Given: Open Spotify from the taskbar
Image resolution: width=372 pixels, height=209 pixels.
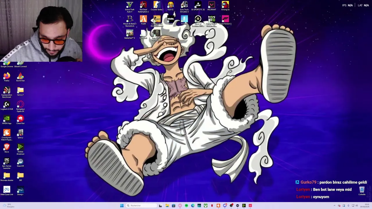Looking at the screenshot, I should pos(186,206).
